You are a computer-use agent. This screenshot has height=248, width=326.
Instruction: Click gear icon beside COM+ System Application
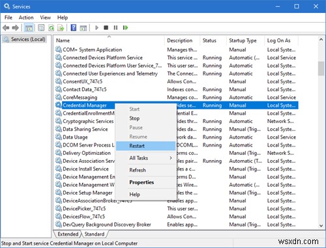click(x=58, y=49)
